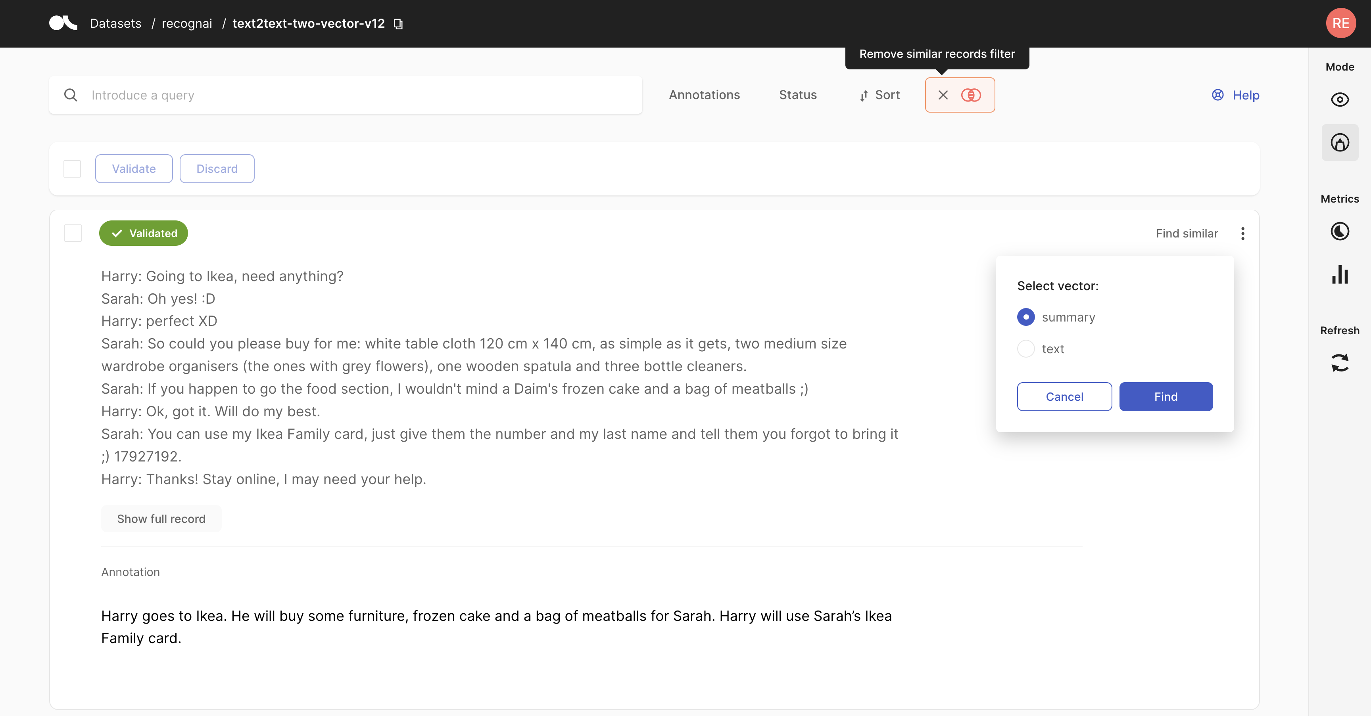The height and width of the screenshot is (716, 1371).
Task: Open the progress metrics icon
Action: [x=1340, y=232]
